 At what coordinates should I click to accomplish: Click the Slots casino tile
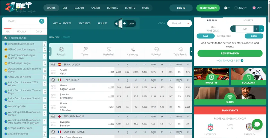230,96
